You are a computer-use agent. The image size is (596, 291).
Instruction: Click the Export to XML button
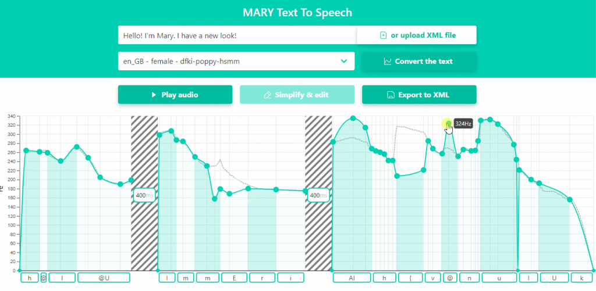419,95
